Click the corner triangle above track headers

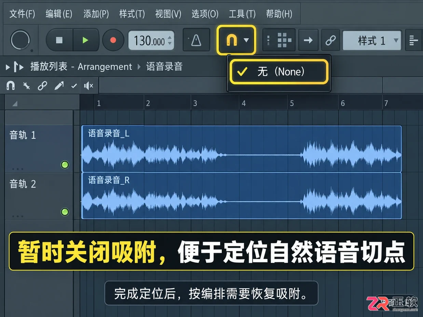(x=15, y=103)
